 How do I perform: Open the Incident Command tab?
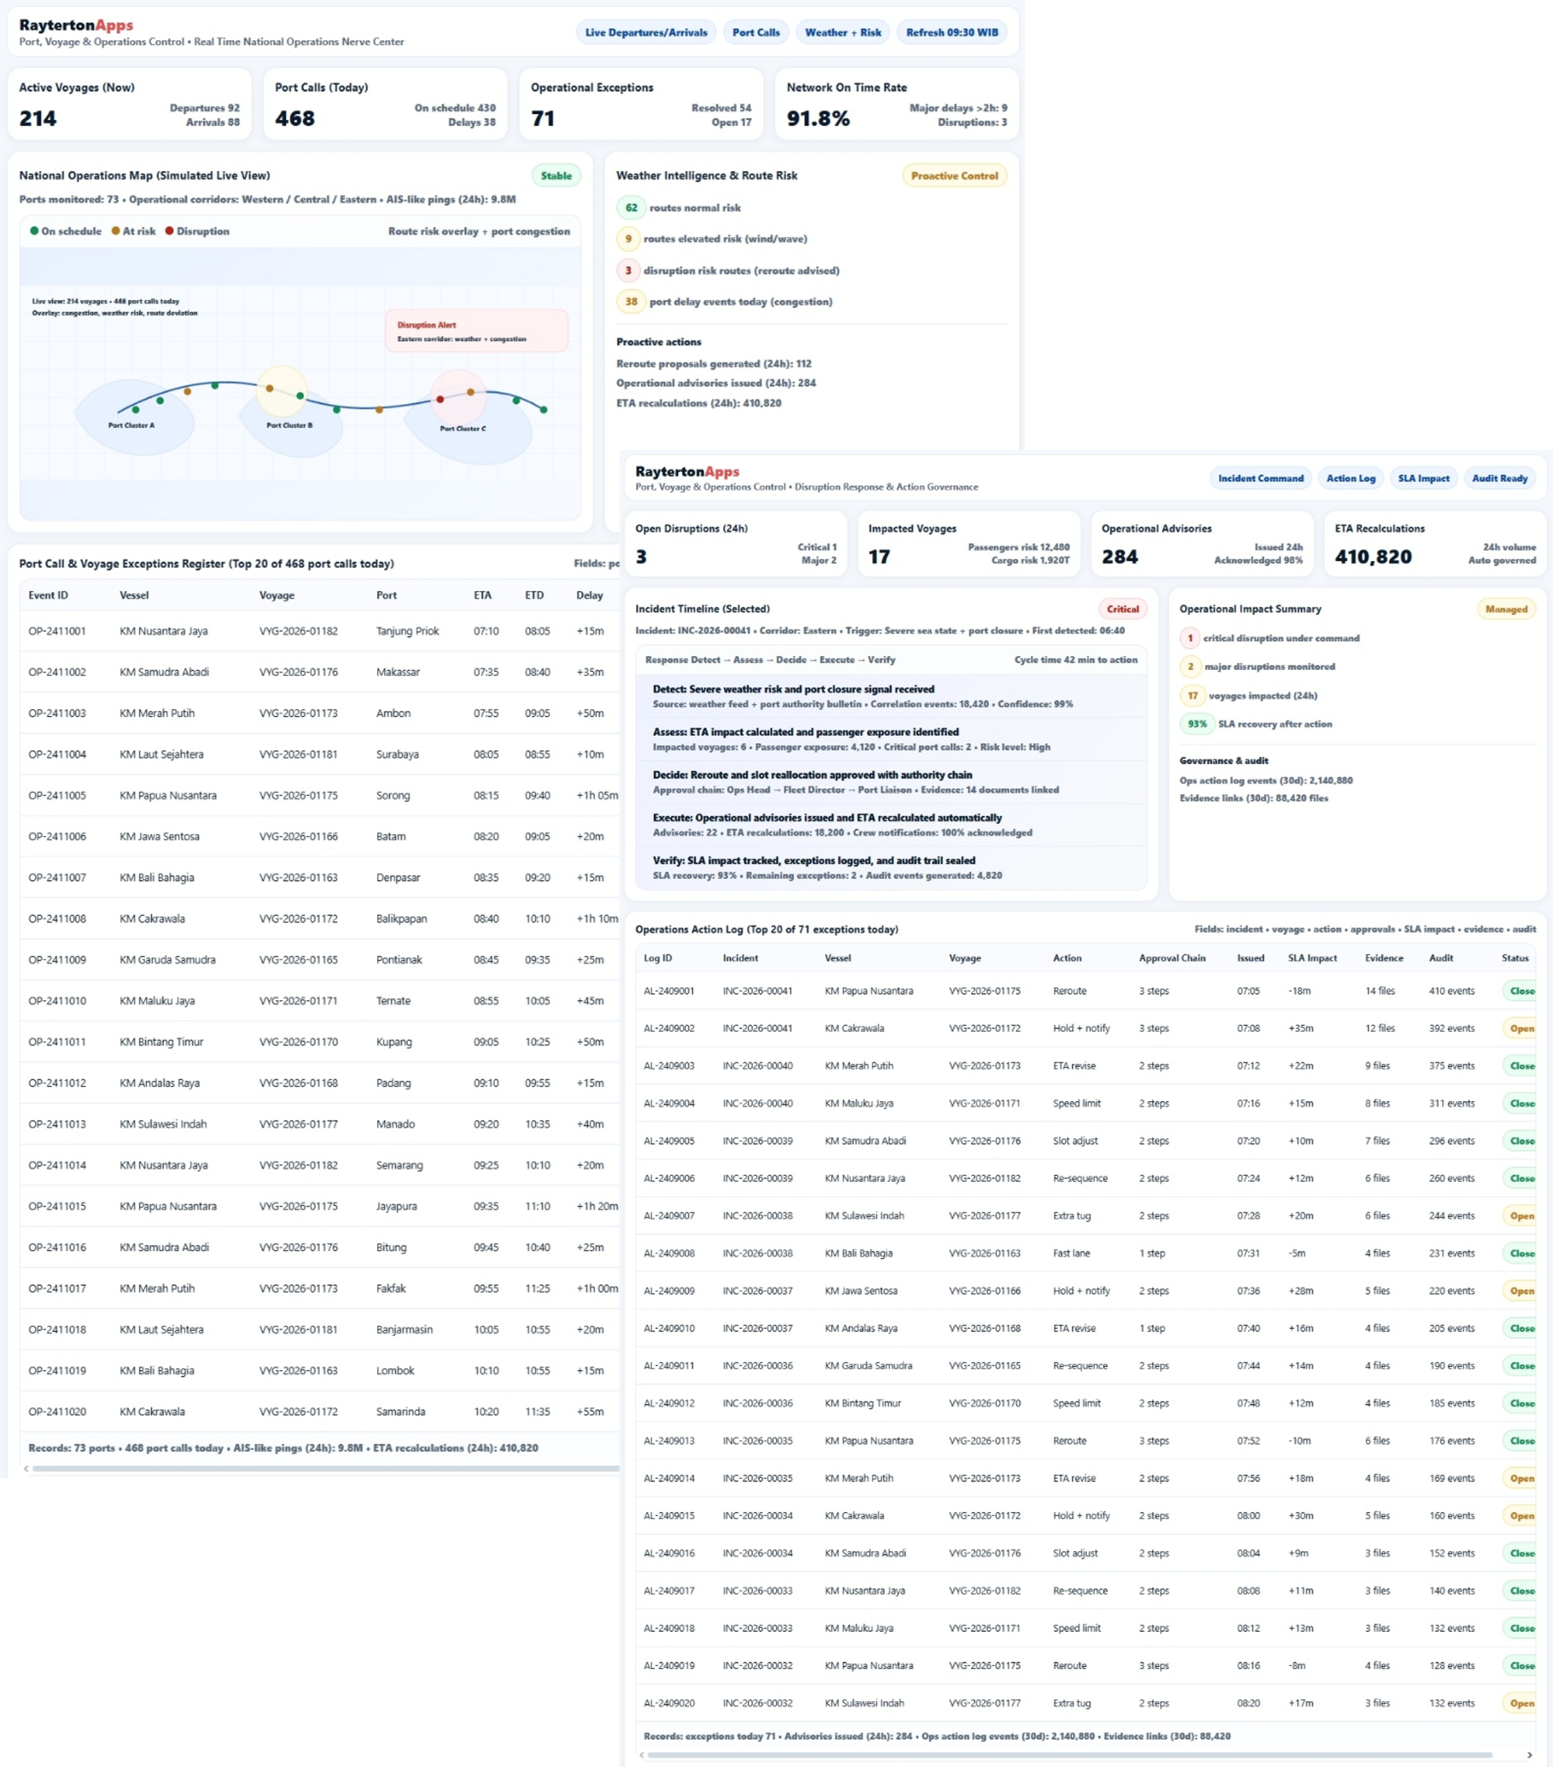click(1260, 478)
